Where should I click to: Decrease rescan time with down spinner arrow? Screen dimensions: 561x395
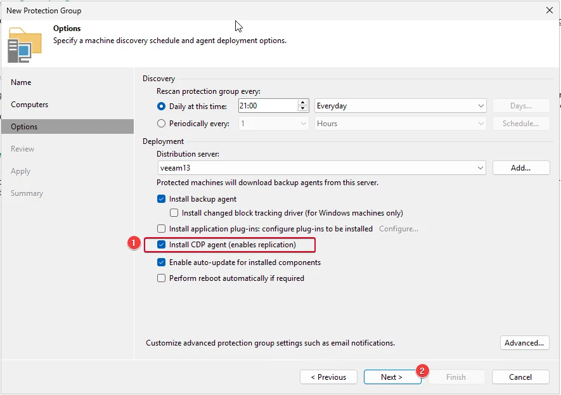302,108
